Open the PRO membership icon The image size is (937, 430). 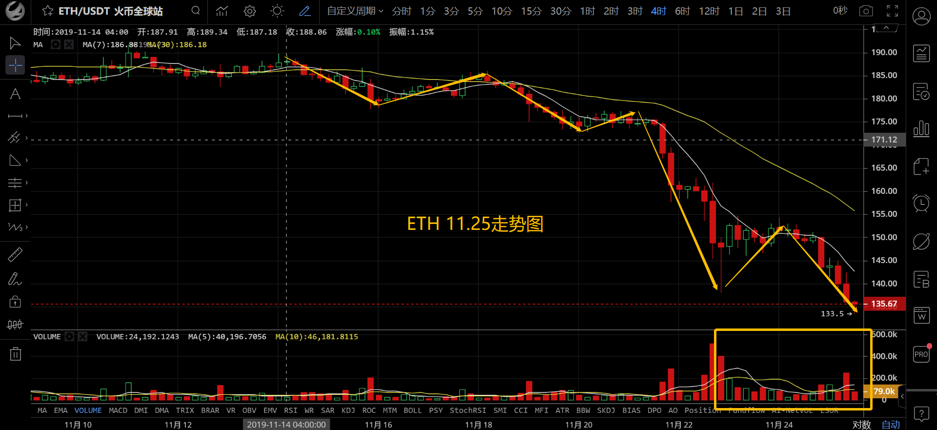tap(921, 354)
